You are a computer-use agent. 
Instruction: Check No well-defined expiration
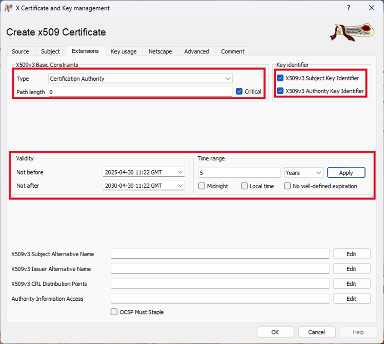288,186
